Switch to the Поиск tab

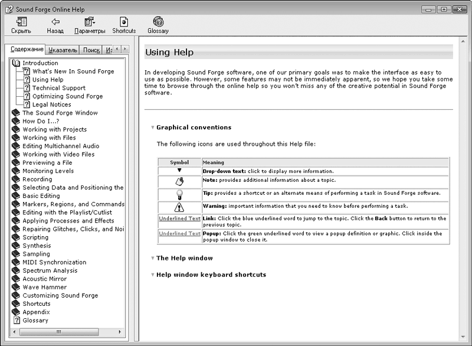pos(91,50)
